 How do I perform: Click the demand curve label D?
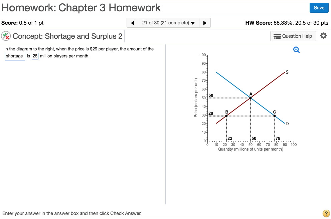click(x=287, y=124)
